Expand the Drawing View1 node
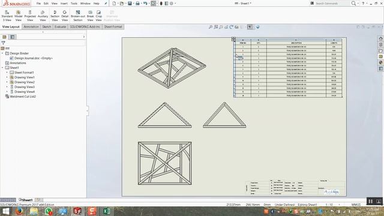Screen dimensions: 384x216 coord(7,77)
